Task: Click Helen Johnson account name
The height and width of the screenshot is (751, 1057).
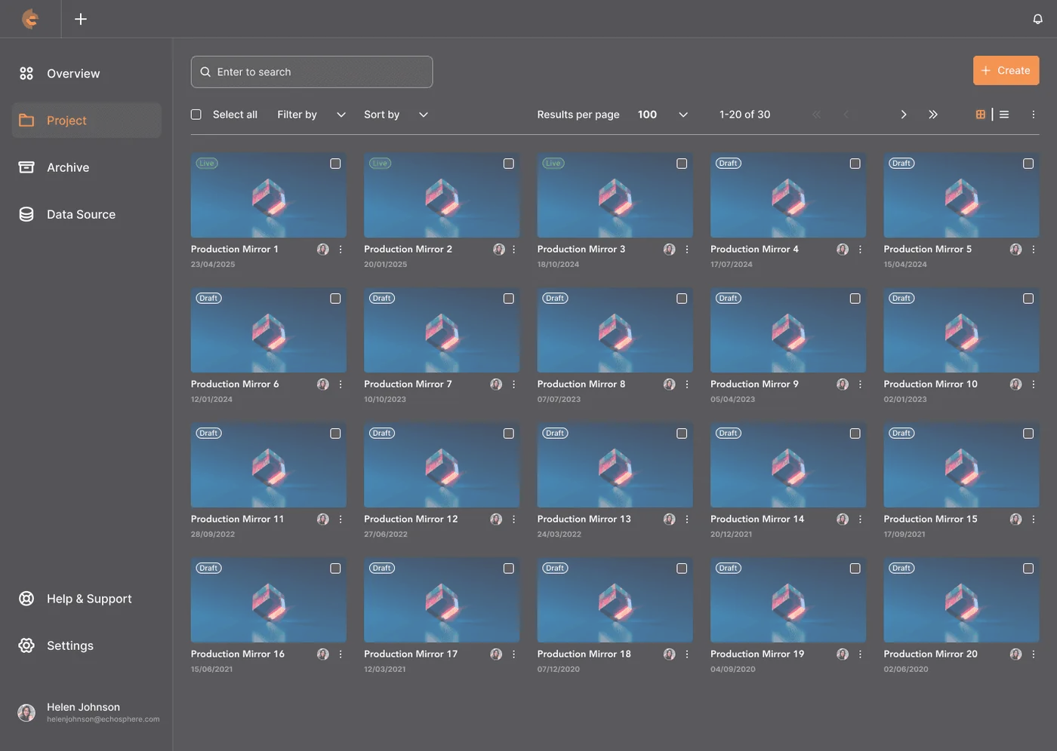Action: (83, 707)
